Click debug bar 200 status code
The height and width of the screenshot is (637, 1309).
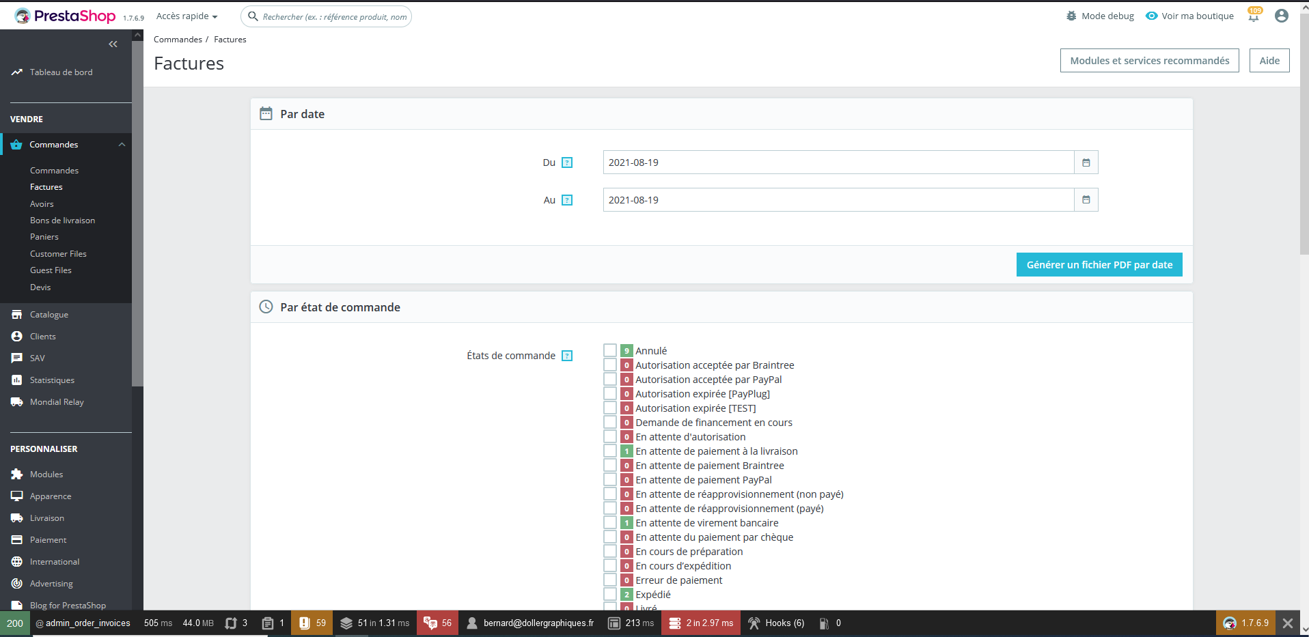click(15, 623)
